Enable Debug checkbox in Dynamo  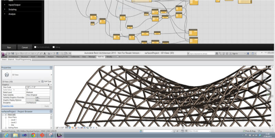click(x=54, y=47)
